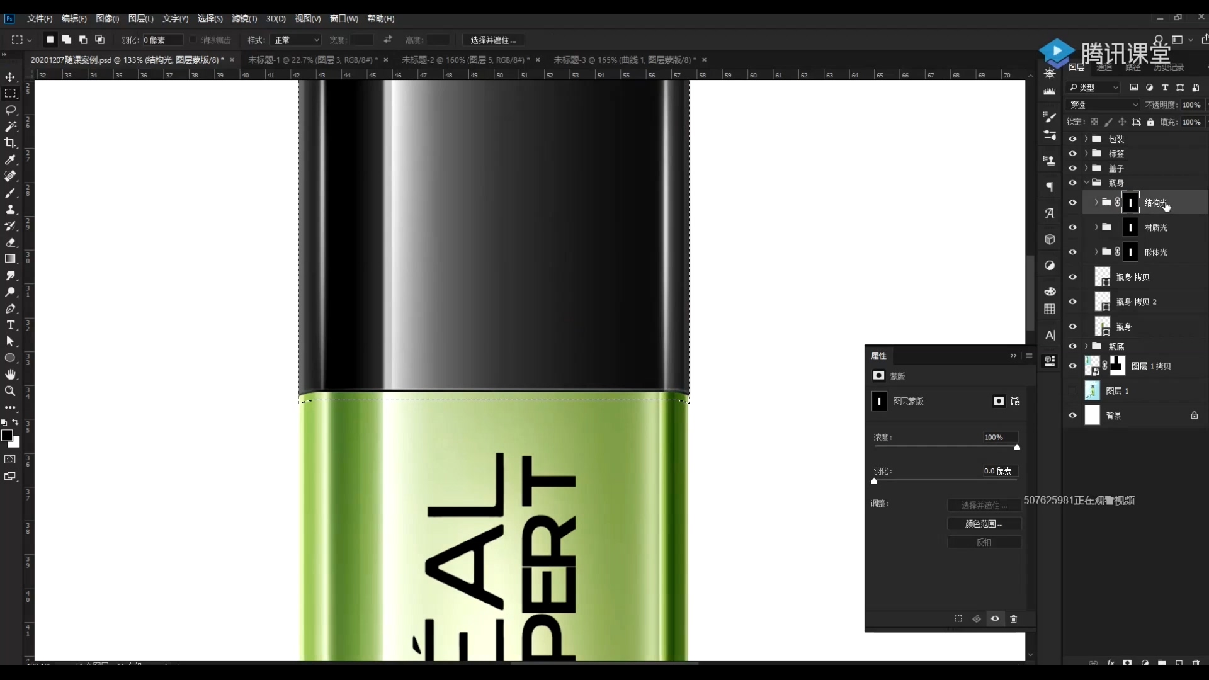1209x680 pixels.
Task: Expand the 包装 layer group
Action: (1086, 139)
